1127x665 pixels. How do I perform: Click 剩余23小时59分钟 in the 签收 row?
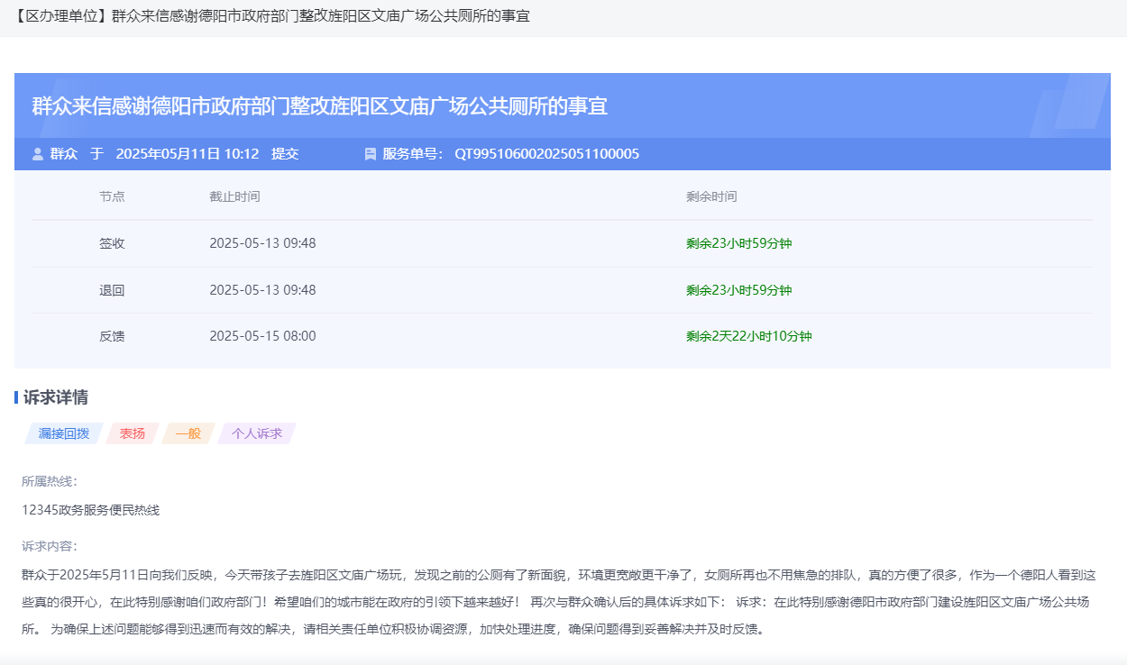tap(739, 243)
